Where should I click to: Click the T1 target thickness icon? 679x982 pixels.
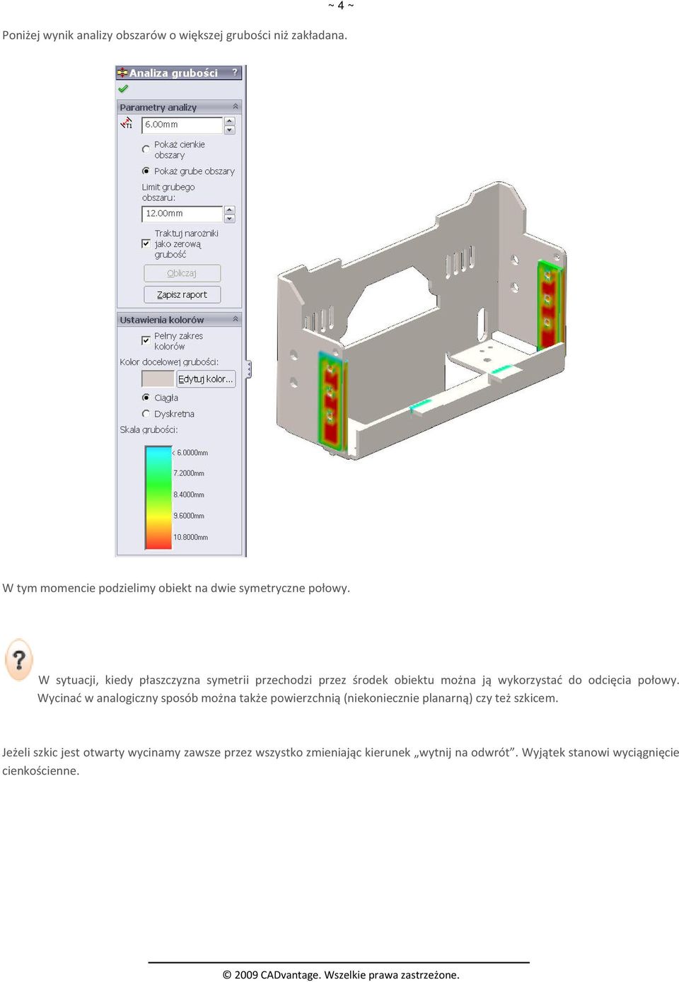point(127,124)
